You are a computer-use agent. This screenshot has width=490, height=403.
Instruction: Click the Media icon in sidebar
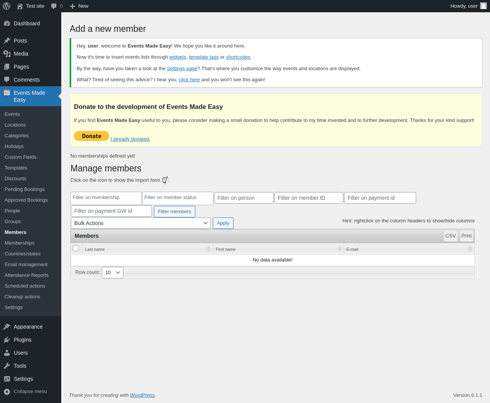[7, 54]
